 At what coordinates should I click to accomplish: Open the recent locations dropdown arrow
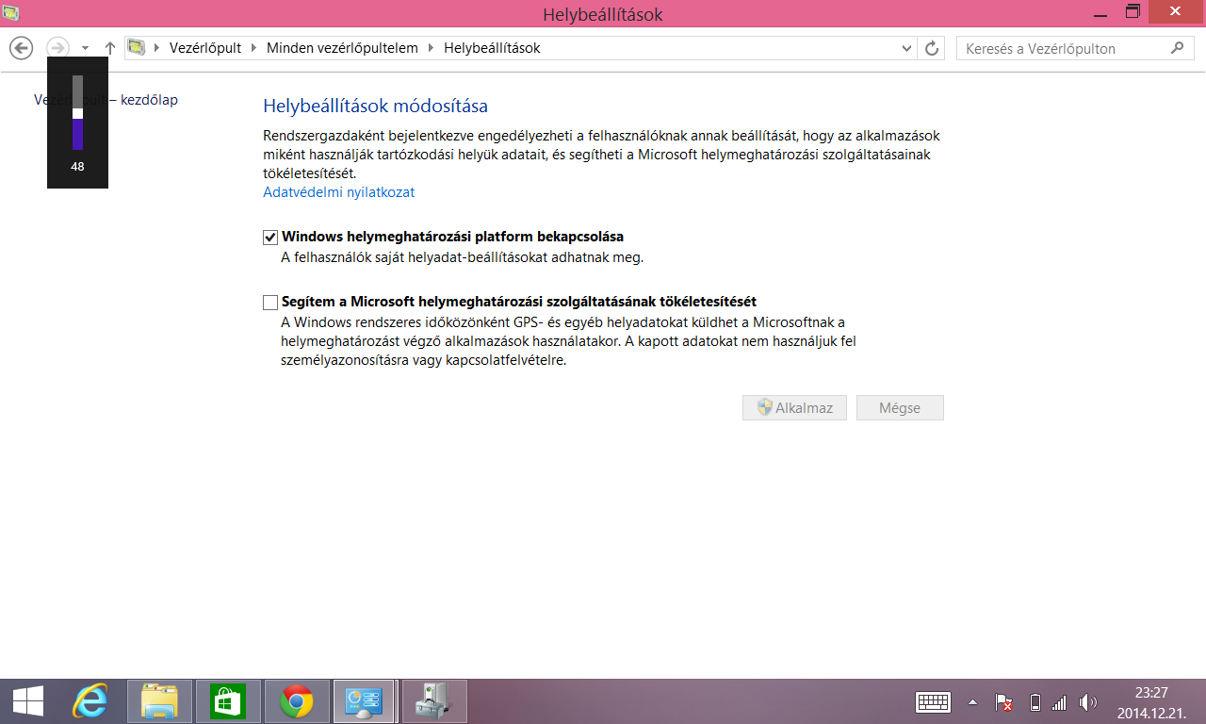pyautogui.click(x=85, y=48)
